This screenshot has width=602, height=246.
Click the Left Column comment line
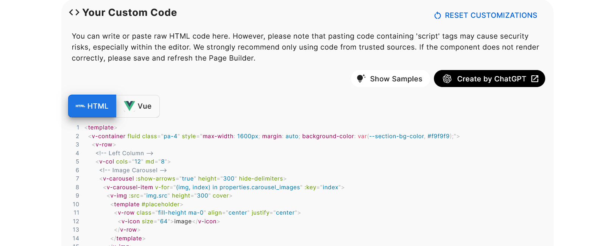click(x=124, y=153)
